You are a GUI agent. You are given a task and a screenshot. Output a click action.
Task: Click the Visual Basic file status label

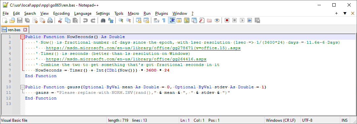click(14, 120)
